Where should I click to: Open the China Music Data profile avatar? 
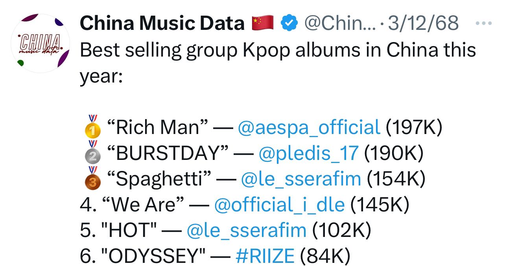pyautogui.click(x=40, y=43)
